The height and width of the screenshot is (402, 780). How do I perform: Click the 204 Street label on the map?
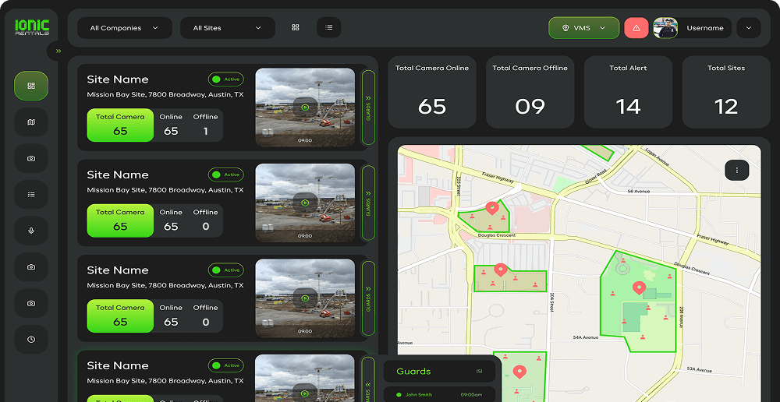[x=552, y=302]
